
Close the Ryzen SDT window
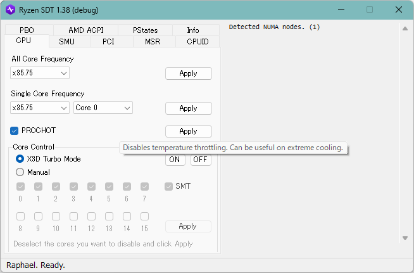[399, 10]
